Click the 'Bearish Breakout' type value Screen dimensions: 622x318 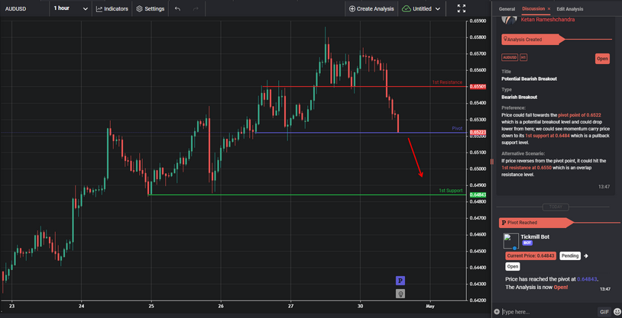click(x=520, y=97)
